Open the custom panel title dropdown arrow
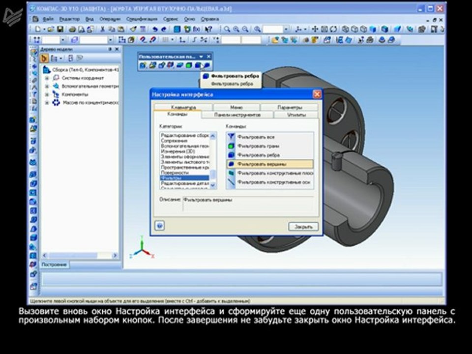 tap(202, 57)
